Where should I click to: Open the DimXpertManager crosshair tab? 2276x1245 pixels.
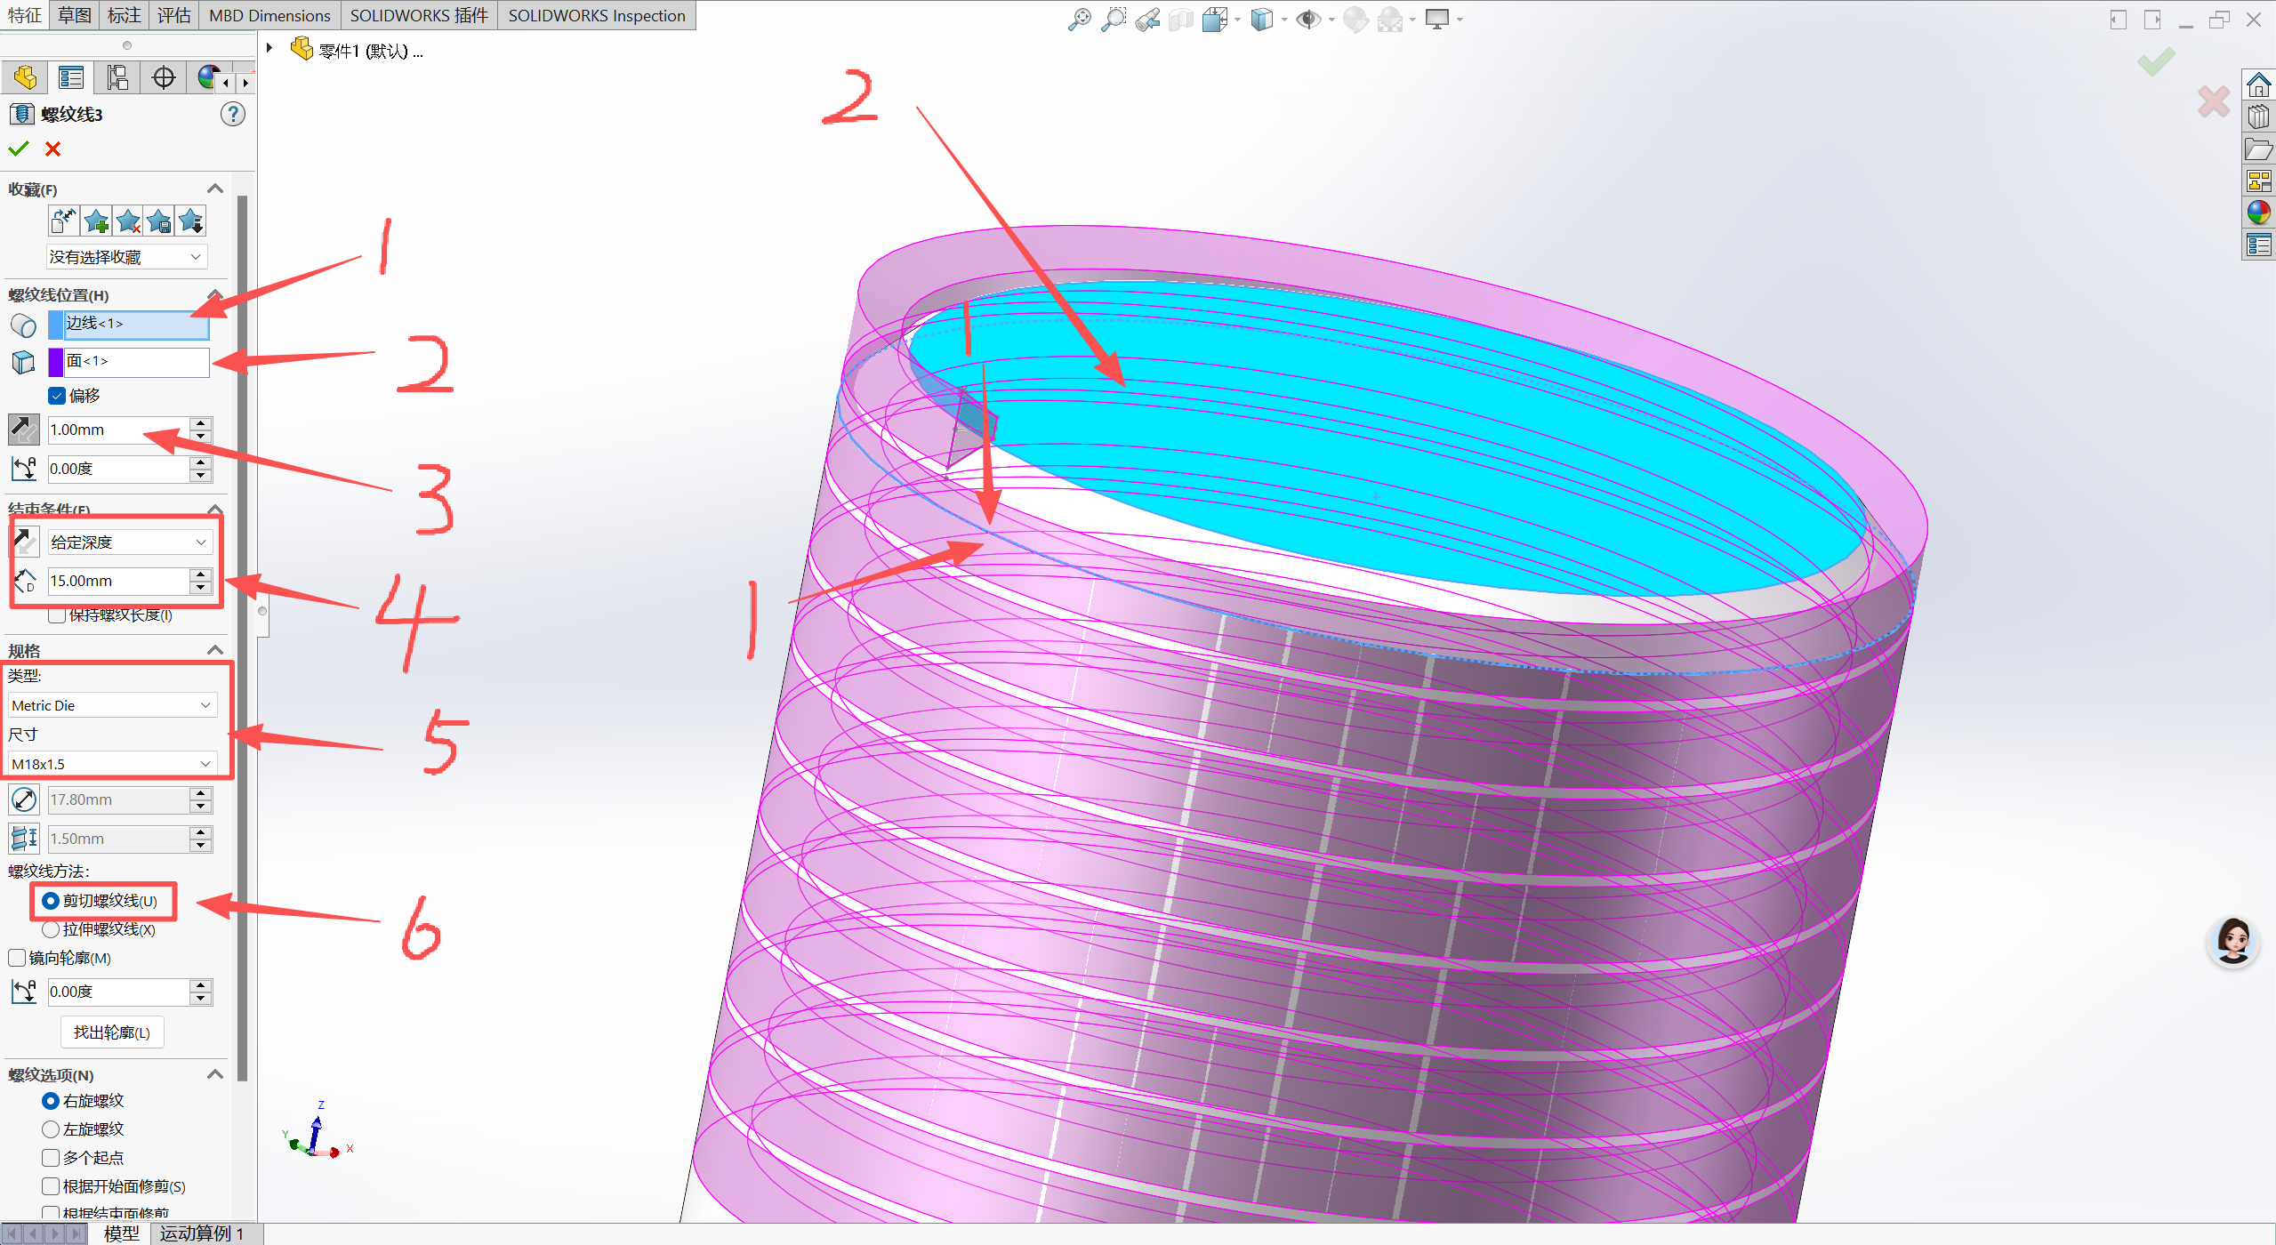pos(164,78)
